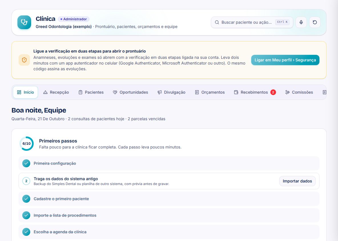
Task: Click checkmark of Importe a lista de procedimentos
Action: [x=26, y=215]
